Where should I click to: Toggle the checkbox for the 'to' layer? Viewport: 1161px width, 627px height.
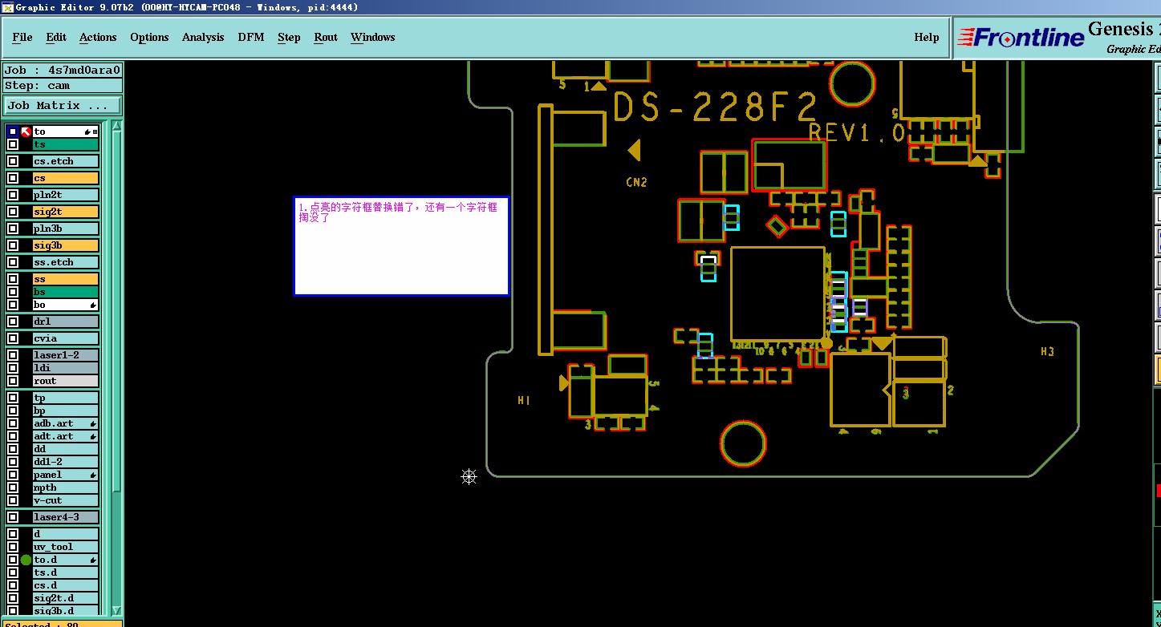(13, 131)
